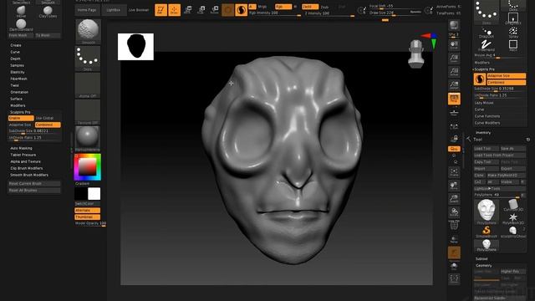The height and width of the screenshot is (301, 535).
Task: Choose the FreeHand stroke icon
Action: pos(487,46)
